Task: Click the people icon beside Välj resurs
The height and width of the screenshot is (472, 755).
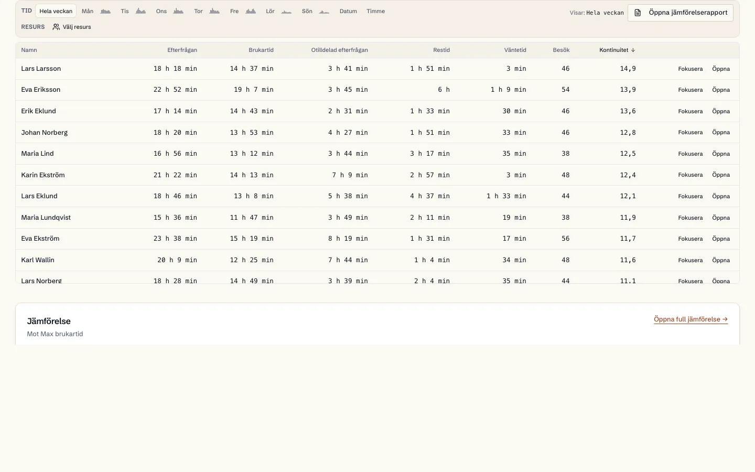Action: 56,27
